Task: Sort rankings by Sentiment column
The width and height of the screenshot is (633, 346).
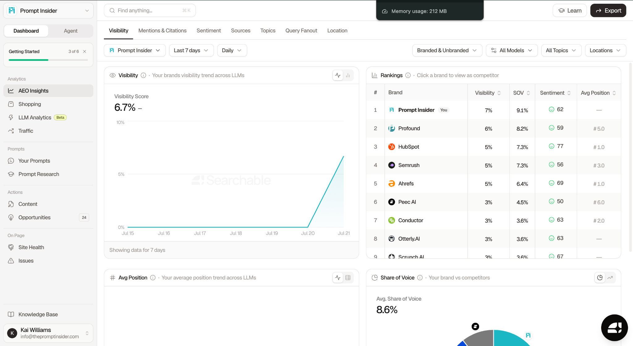Action: tap(555, 93)
